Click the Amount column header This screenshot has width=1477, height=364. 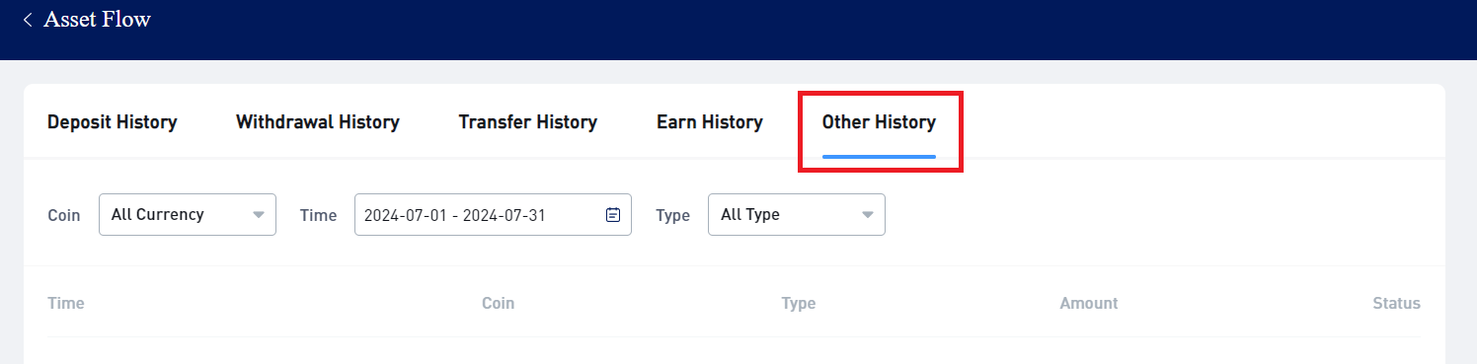pyautogui.click(x=1089, y=303)
